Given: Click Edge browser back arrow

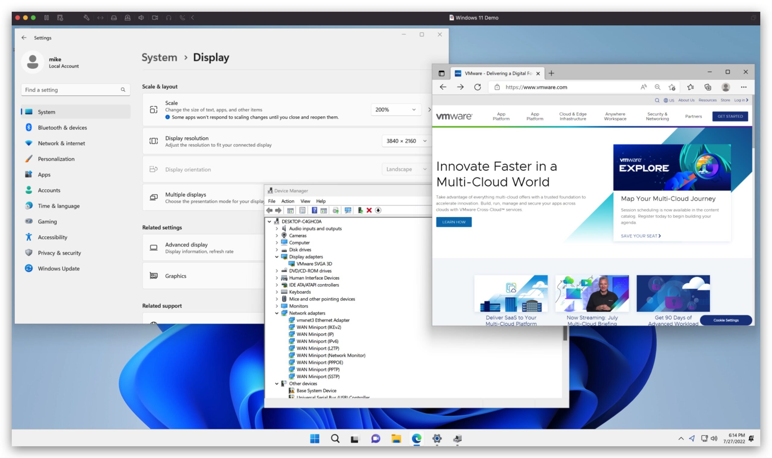Looking at the screenshot, I should tap(443, 87).
